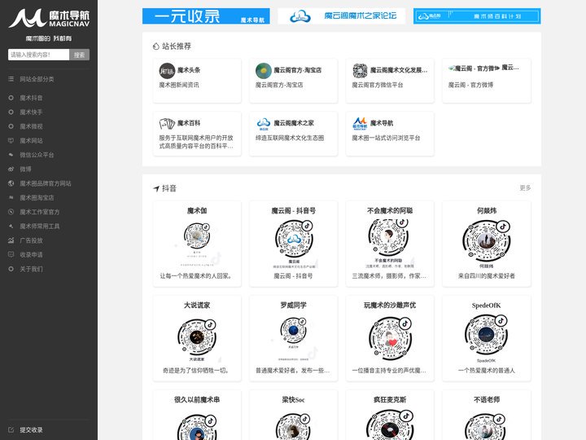Open the 魔云阁-官方微博 card
The image size is (586, 440).
487,81
